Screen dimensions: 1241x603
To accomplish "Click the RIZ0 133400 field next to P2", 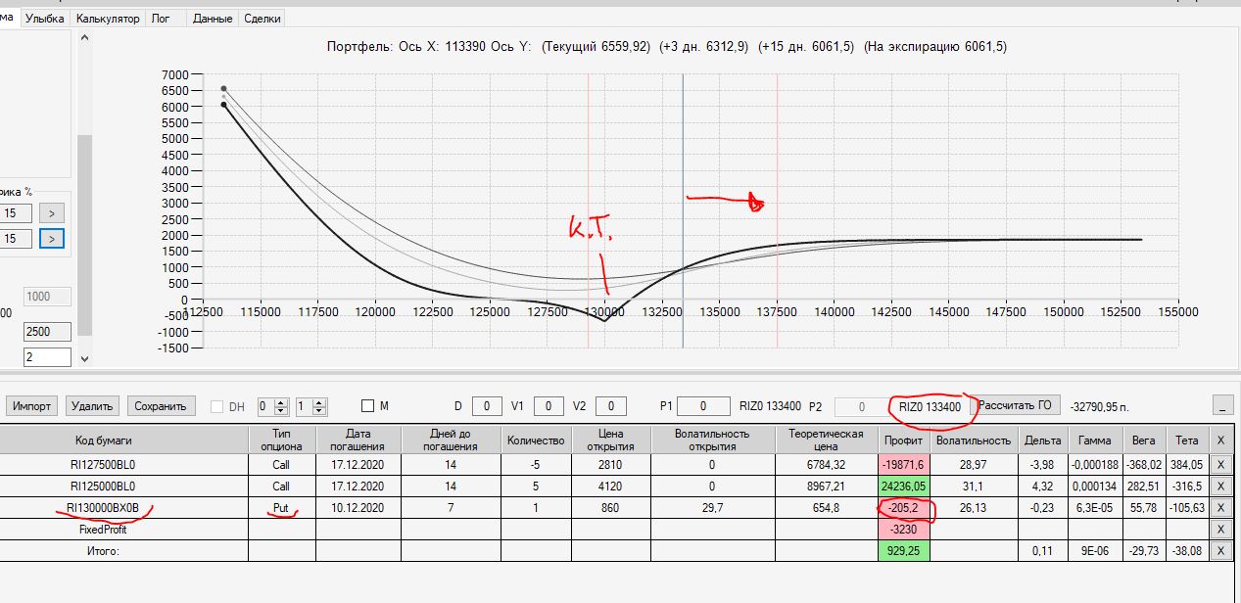I will [x=930, y=405].
